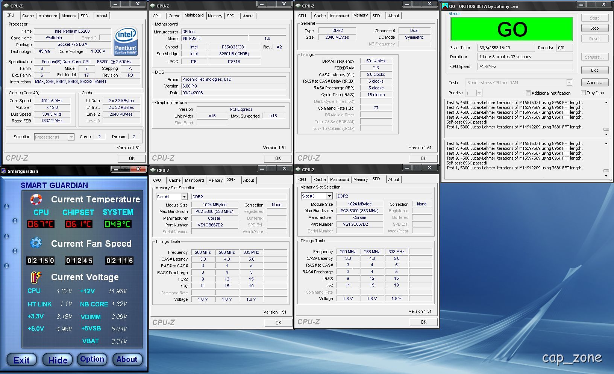
Task: Open Mainboard tab in the DRAM Timings window
Action: point(340,16)
